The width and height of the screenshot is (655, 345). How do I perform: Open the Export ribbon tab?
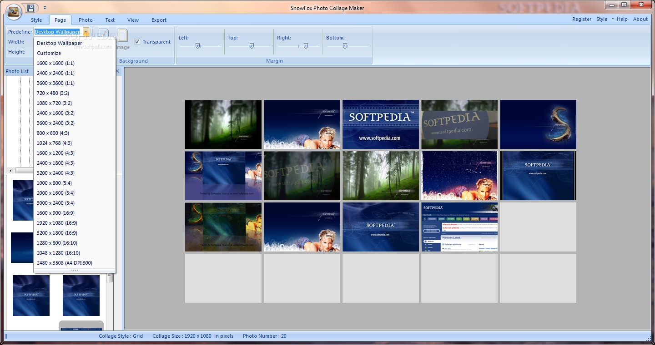coord(159,20)
